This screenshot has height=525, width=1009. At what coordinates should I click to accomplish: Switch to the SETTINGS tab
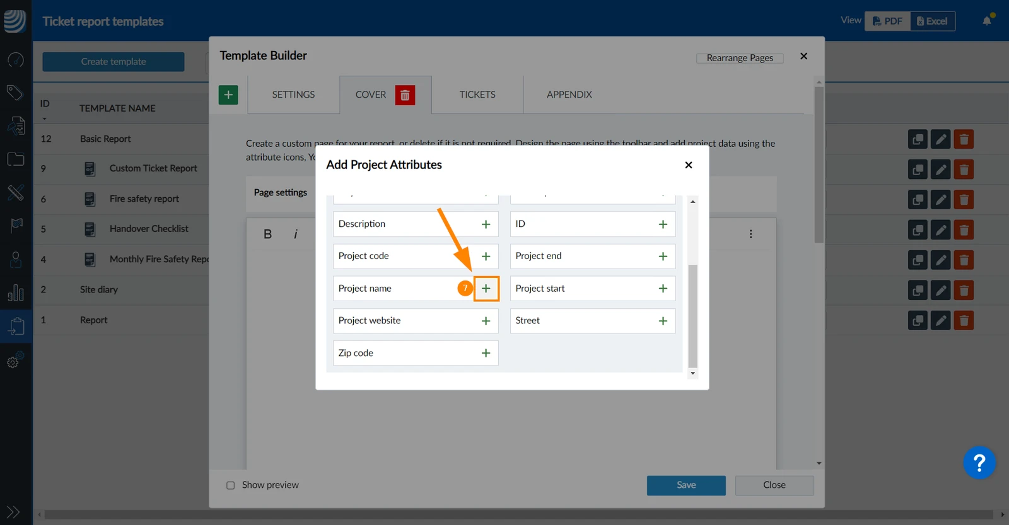[293, 95]
